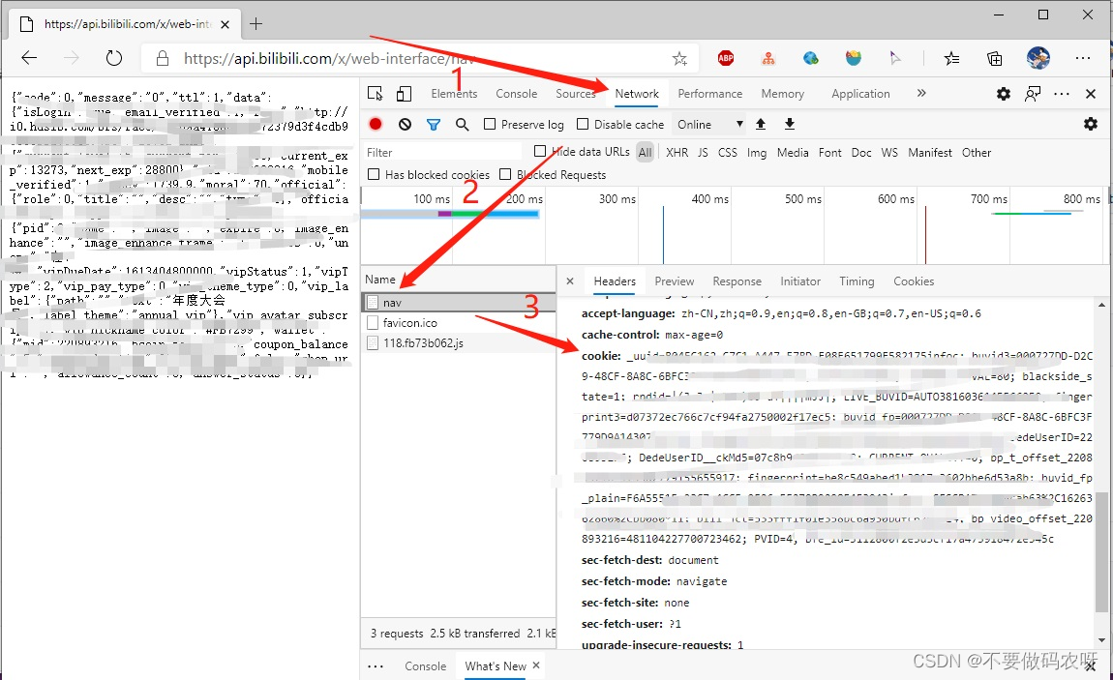Click the browser profile avatar

[1038, 57]
